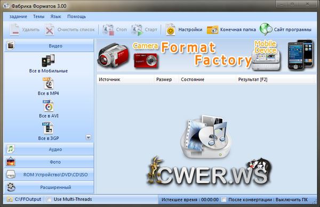Click the Все в Мобильные label
Screen dimensions: 320x207
(x=49, y=71)
